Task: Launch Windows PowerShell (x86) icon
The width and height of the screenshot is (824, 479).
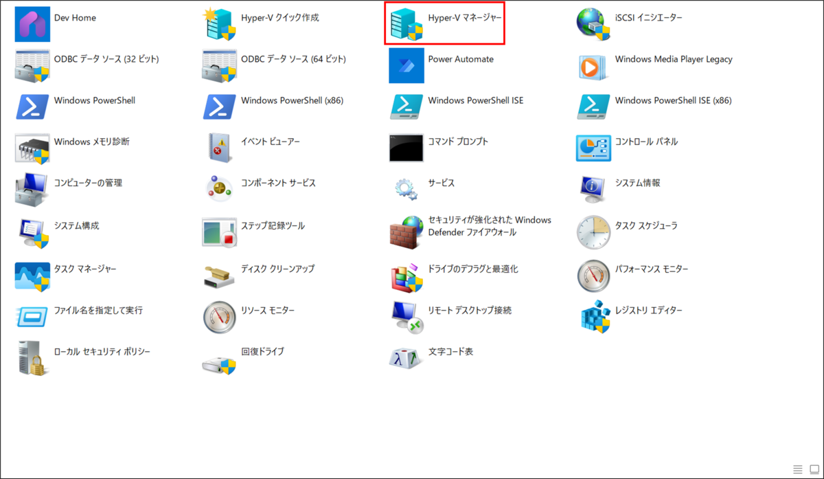Action: [x=219, y=107]
